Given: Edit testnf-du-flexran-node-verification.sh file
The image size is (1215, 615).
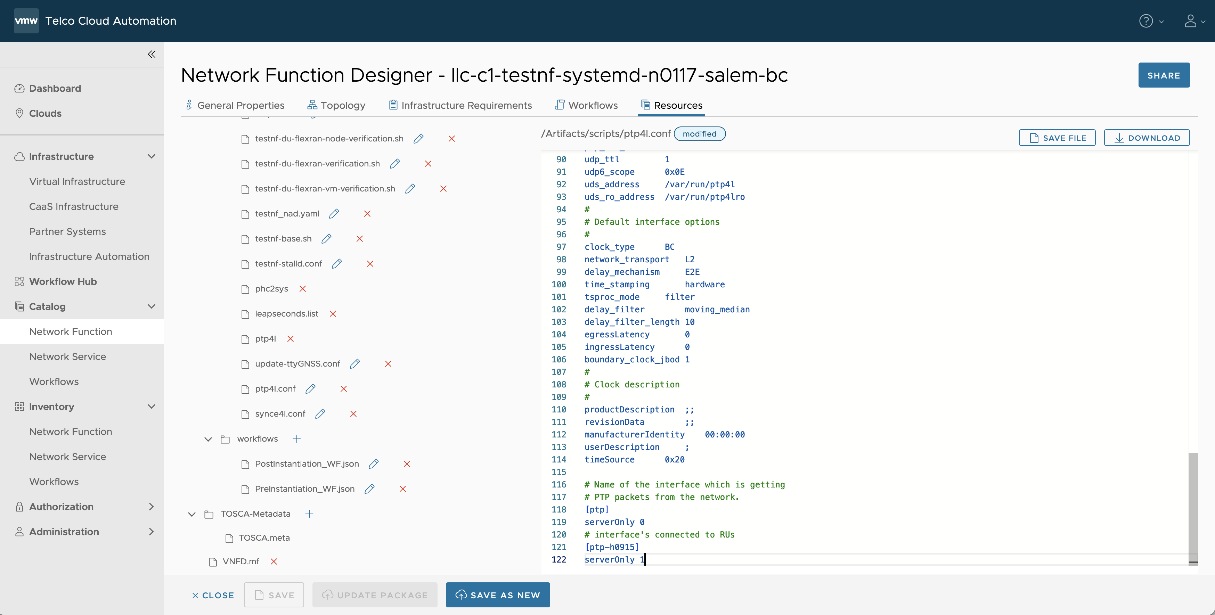Looking at the screenshot, I should pos(418,139).
